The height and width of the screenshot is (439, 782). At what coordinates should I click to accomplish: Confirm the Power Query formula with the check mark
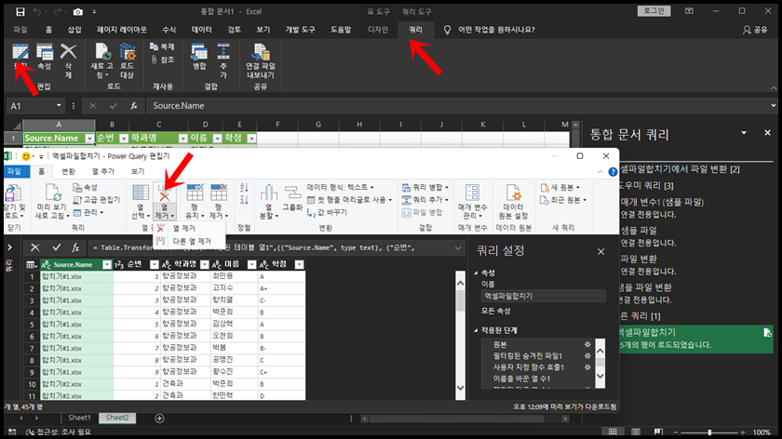pyautogui.click(x=57, y=247)
